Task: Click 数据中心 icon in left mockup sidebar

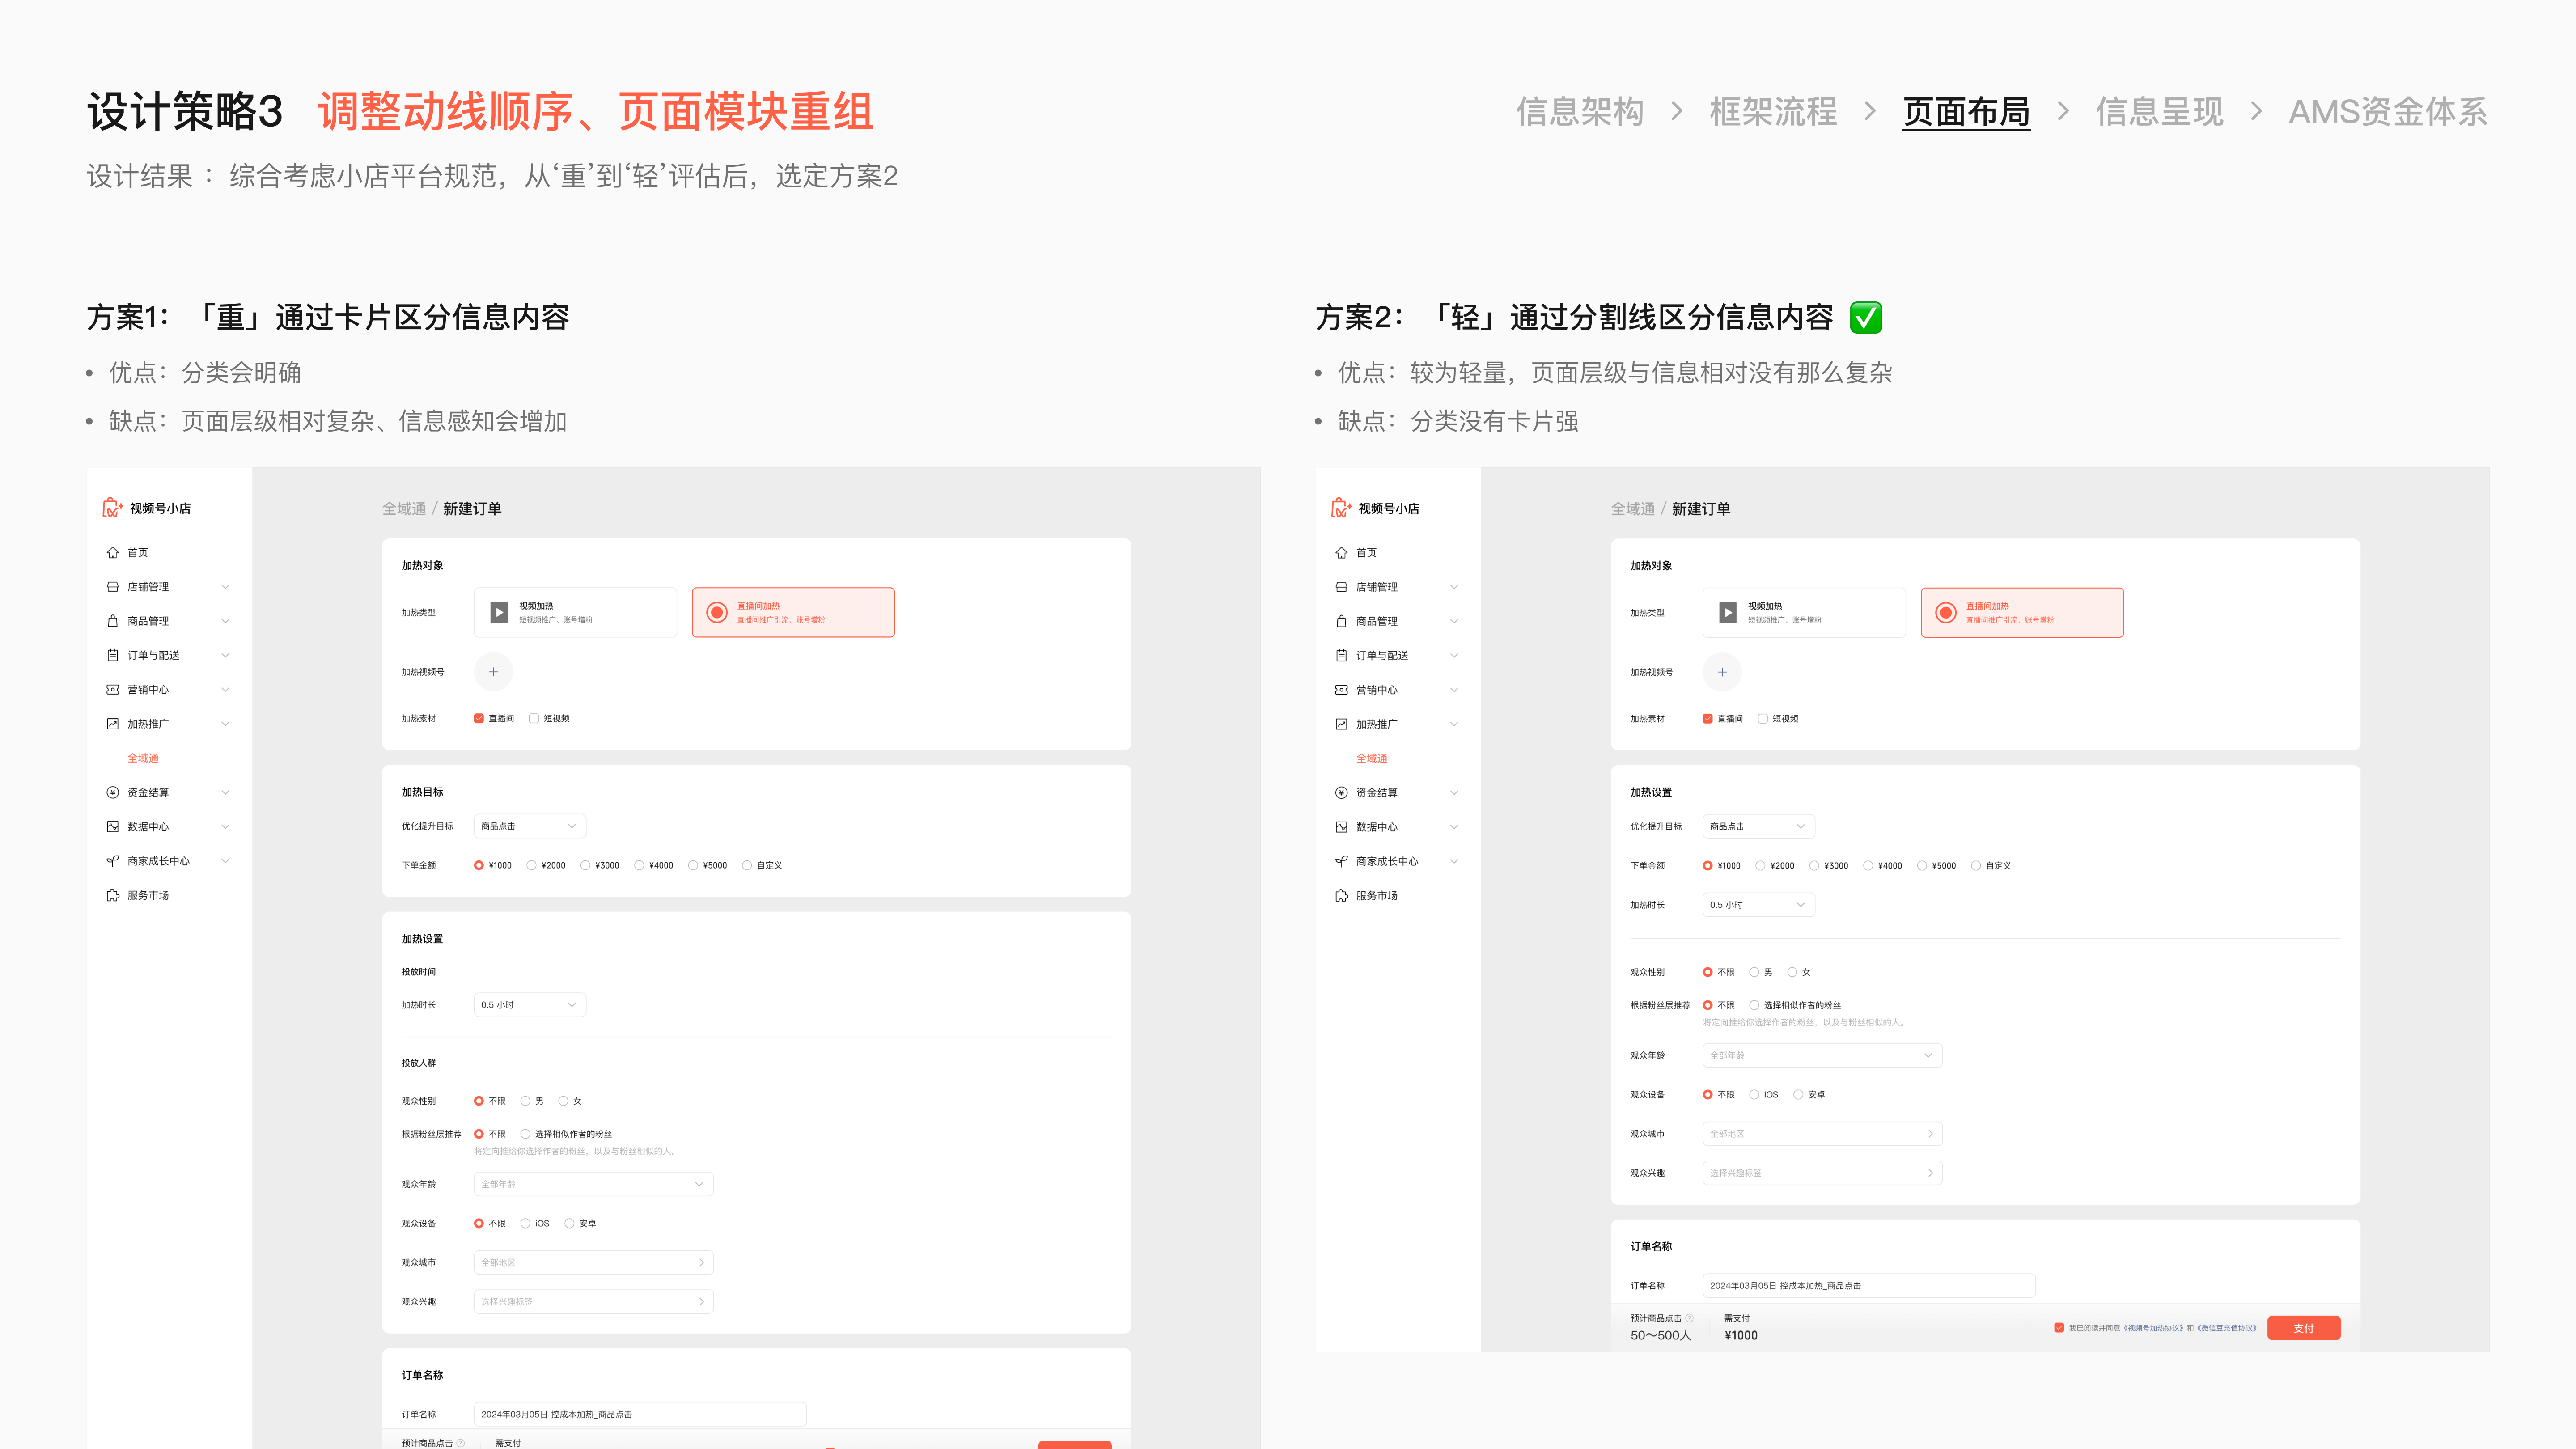Action: (x=113, y=827)
